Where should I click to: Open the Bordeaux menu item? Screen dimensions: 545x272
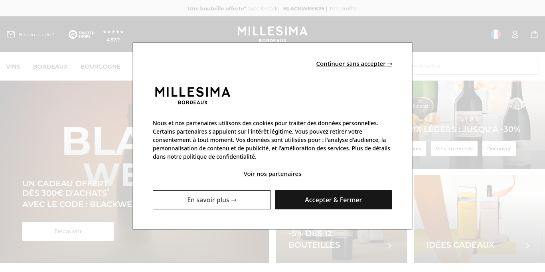pos(50,67)
